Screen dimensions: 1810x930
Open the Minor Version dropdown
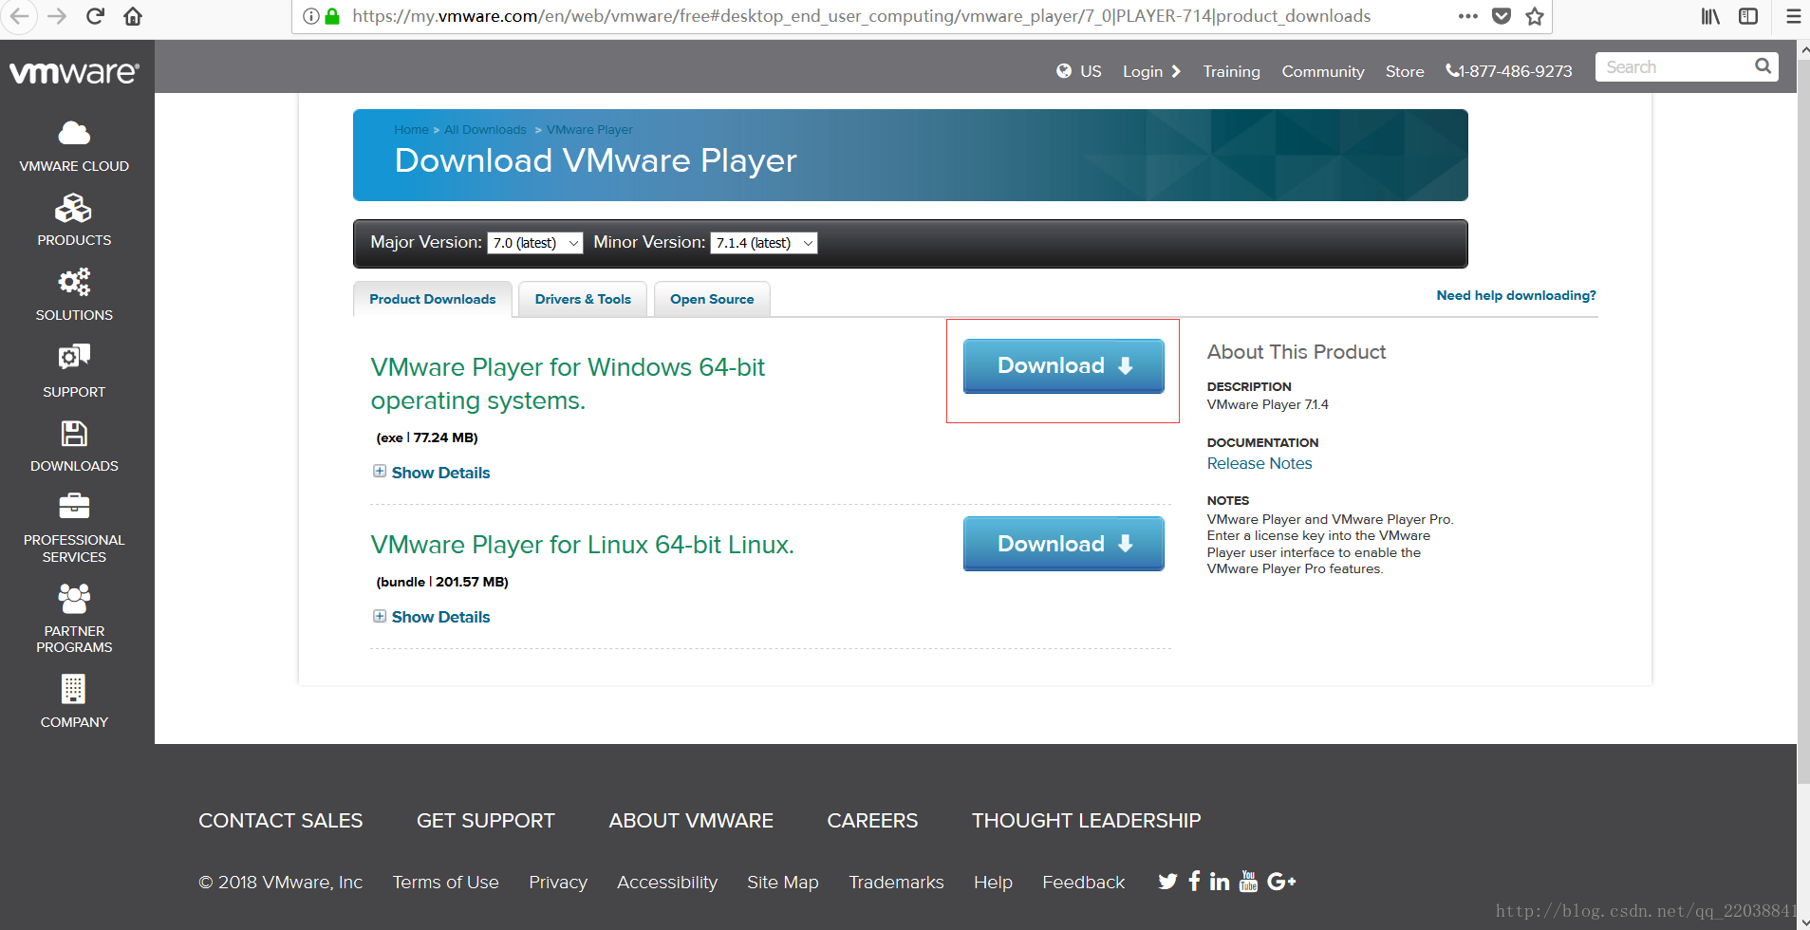click(763, 243)
